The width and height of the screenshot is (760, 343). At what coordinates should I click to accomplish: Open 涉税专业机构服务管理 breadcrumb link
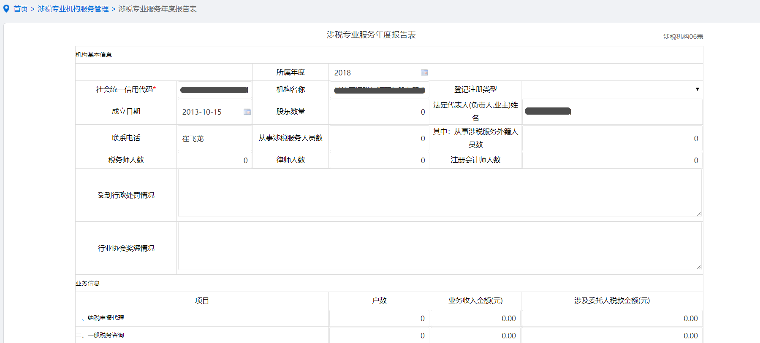tap(73, 9)
